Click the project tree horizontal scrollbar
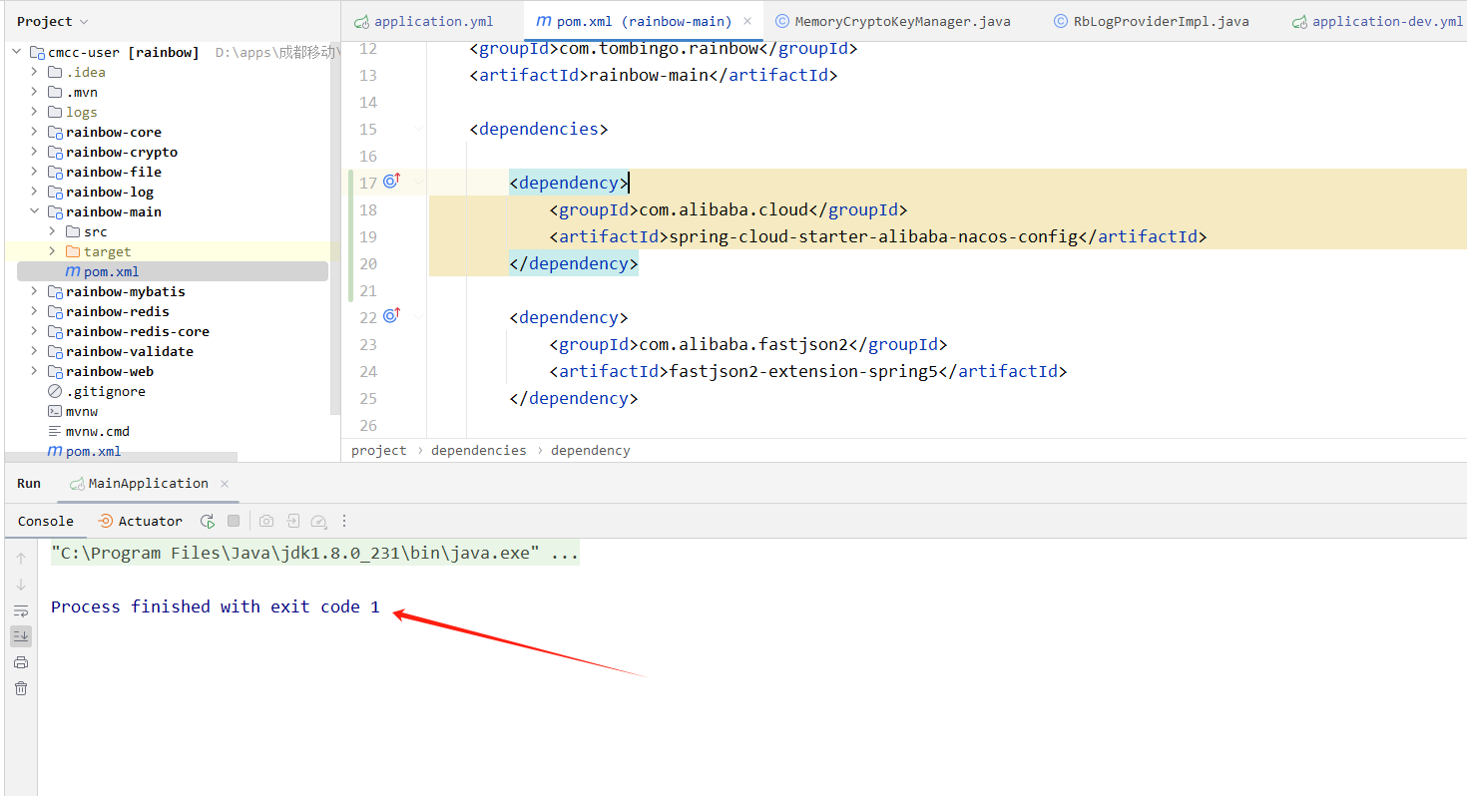Image resolution: width=1467 pixels, height=796 pixels. click(122, 457)
